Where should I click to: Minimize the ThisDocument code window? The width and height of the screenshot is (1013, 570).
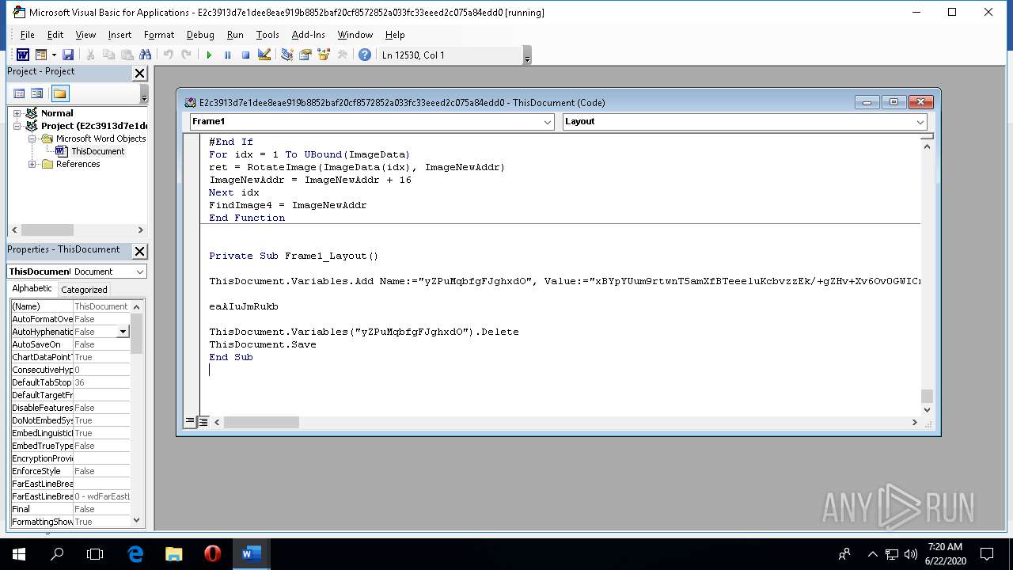tap(867, 102)
